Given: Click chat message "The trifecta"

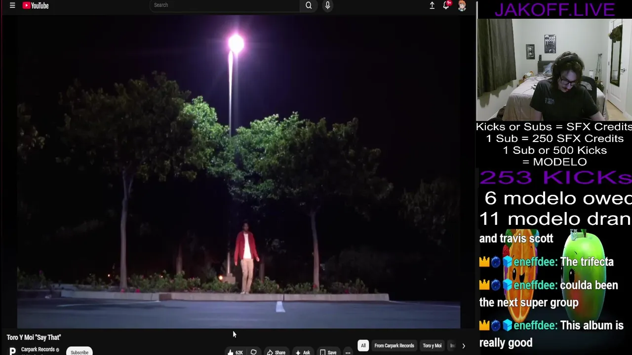Looking at the screenshot, I should click(x=587, y=262).
